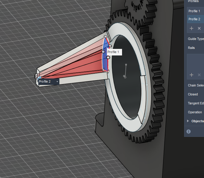Screen dimensions: 204x178
Task: Click the Rails section label
Action: click(x=191, y=48)
